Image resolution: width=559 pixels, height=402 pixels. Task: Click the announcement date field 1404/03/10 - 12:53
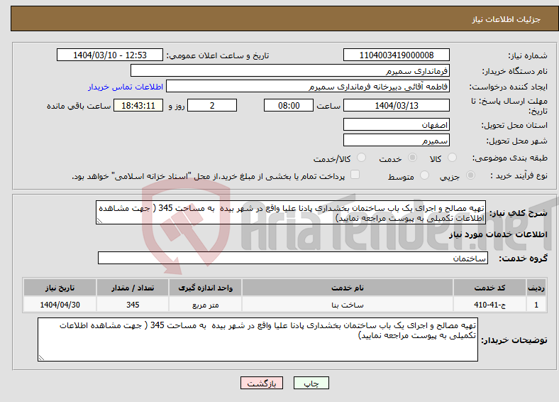click(110, 55)
